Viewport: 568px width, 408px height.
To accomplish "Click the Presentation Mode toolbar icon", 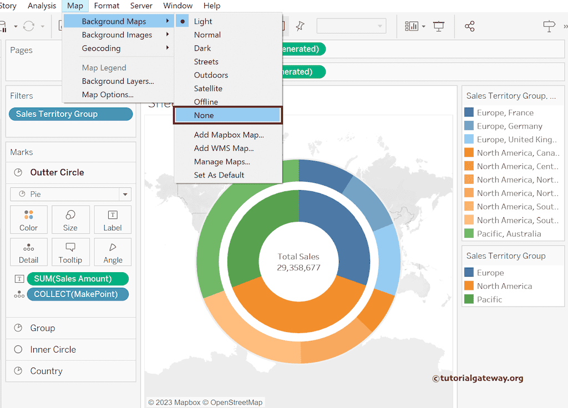I will point(439,26).
